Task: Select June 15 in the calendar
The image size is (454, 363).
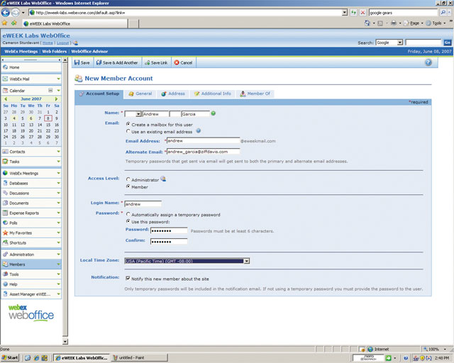Action: click(48, 125)
